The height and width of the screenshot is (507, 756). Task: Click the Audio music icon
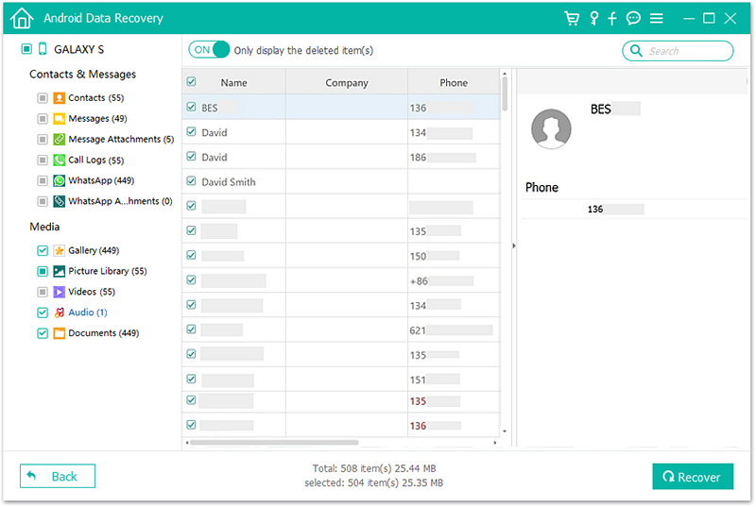(x=59, y=313)
